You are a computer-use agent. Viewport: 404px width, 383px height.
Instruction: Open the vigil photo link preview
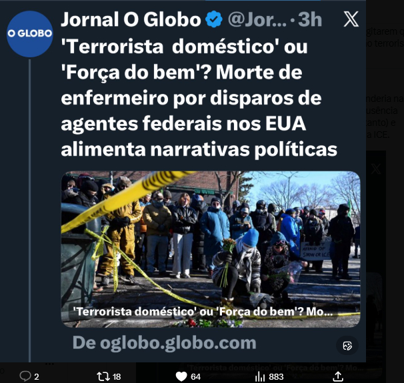click(211, 249)
